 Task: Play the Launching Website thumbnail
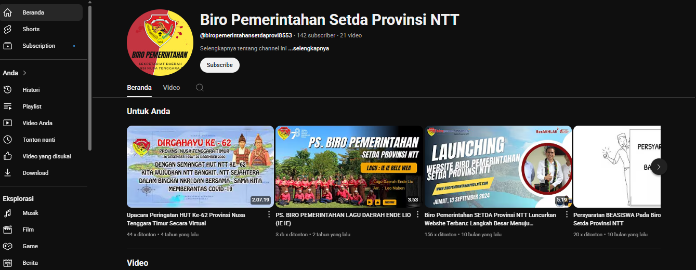[498, 167]
